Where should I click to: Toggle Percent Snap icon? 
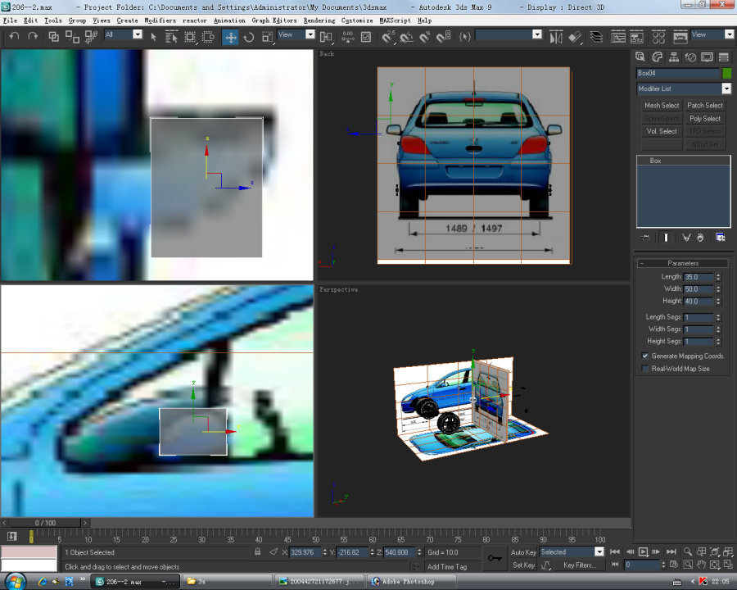(x=425, y=37)
